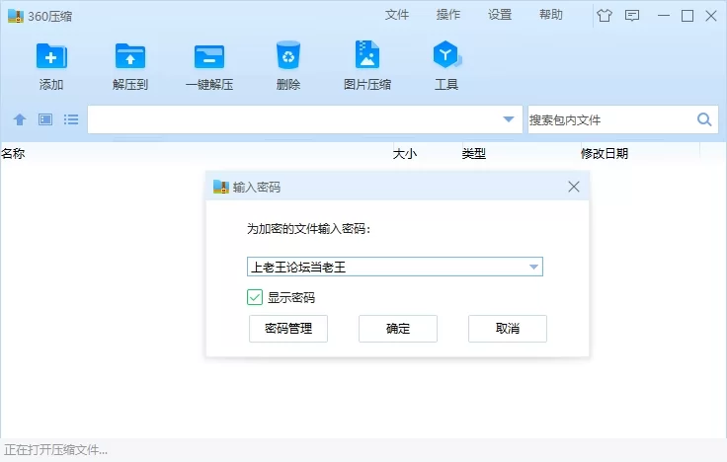Click the 解压到 (Extract to) icon
This screenshot has width=727, height=462.
tap(130, 56)
